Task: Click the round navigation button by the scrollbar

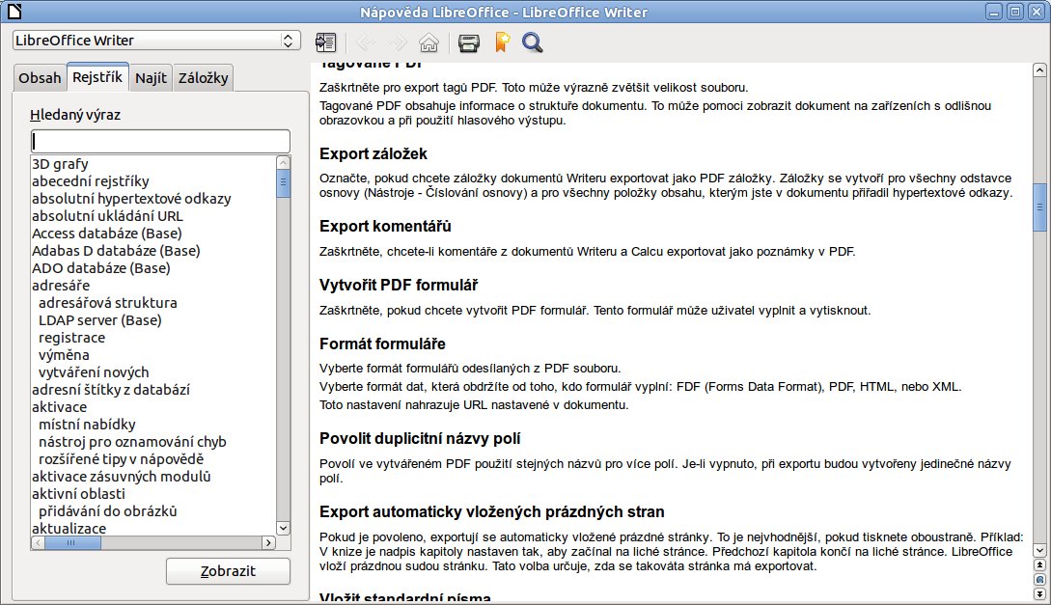Action: [x=1039, y=580]
